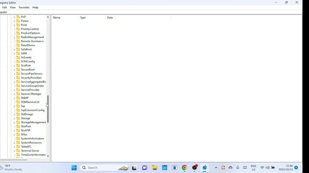Launch Google Chrome from the taskbar

pos(184,168)
